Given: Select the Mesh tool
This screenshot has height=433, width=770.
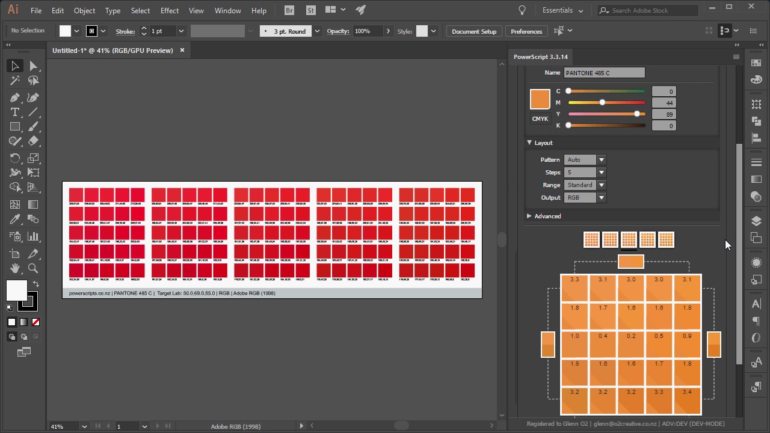Looking at the screenshot, I should pyautogui.click(x=15, y=204).
